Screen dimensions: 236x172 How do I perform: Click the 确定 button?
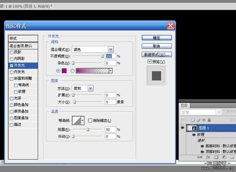157,38
